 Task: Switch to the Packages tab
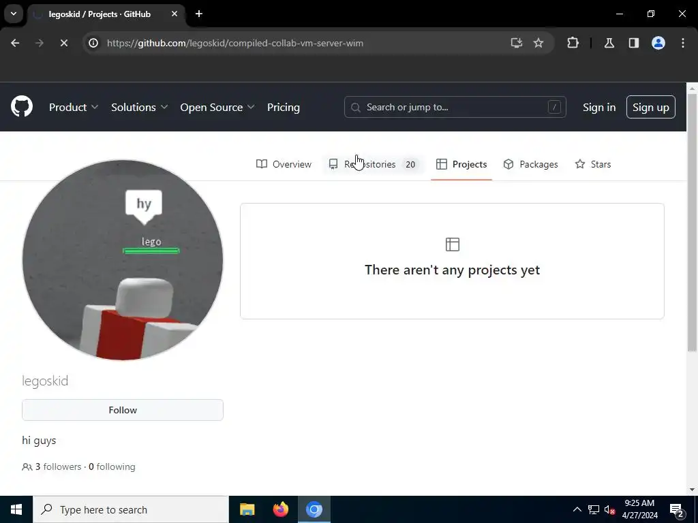click(530, 164)
